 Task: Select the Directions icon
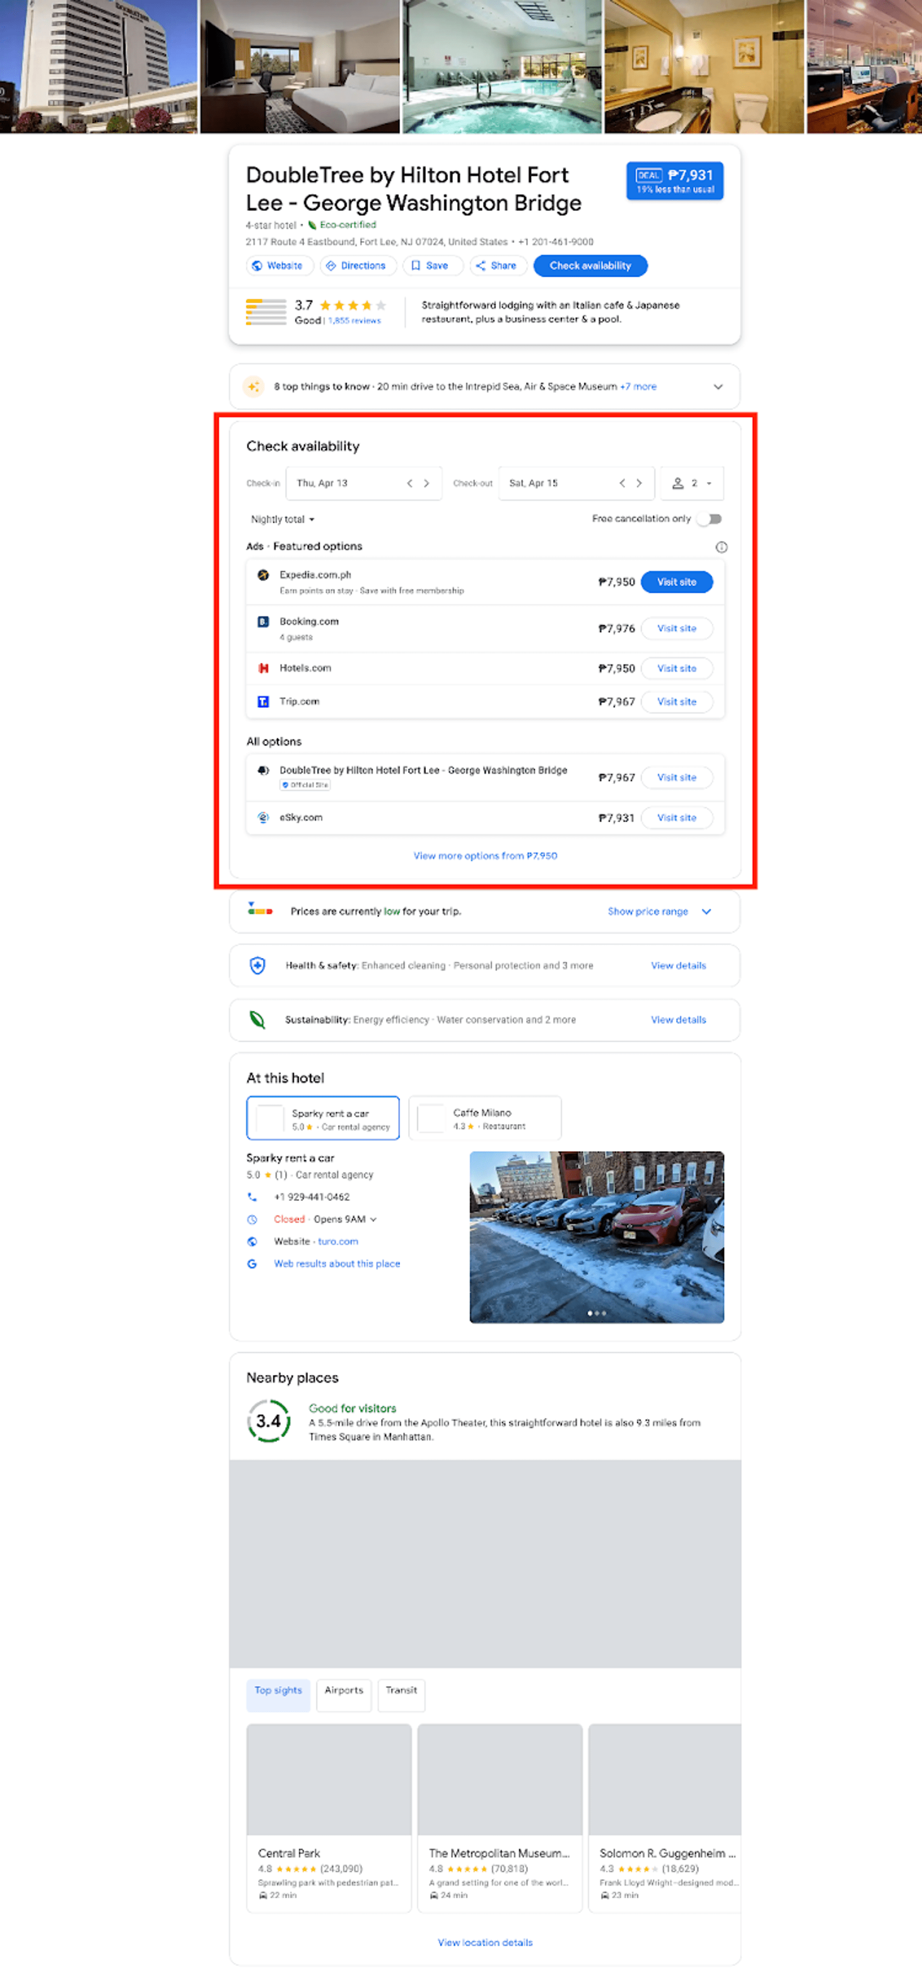(x=331, y=266)
